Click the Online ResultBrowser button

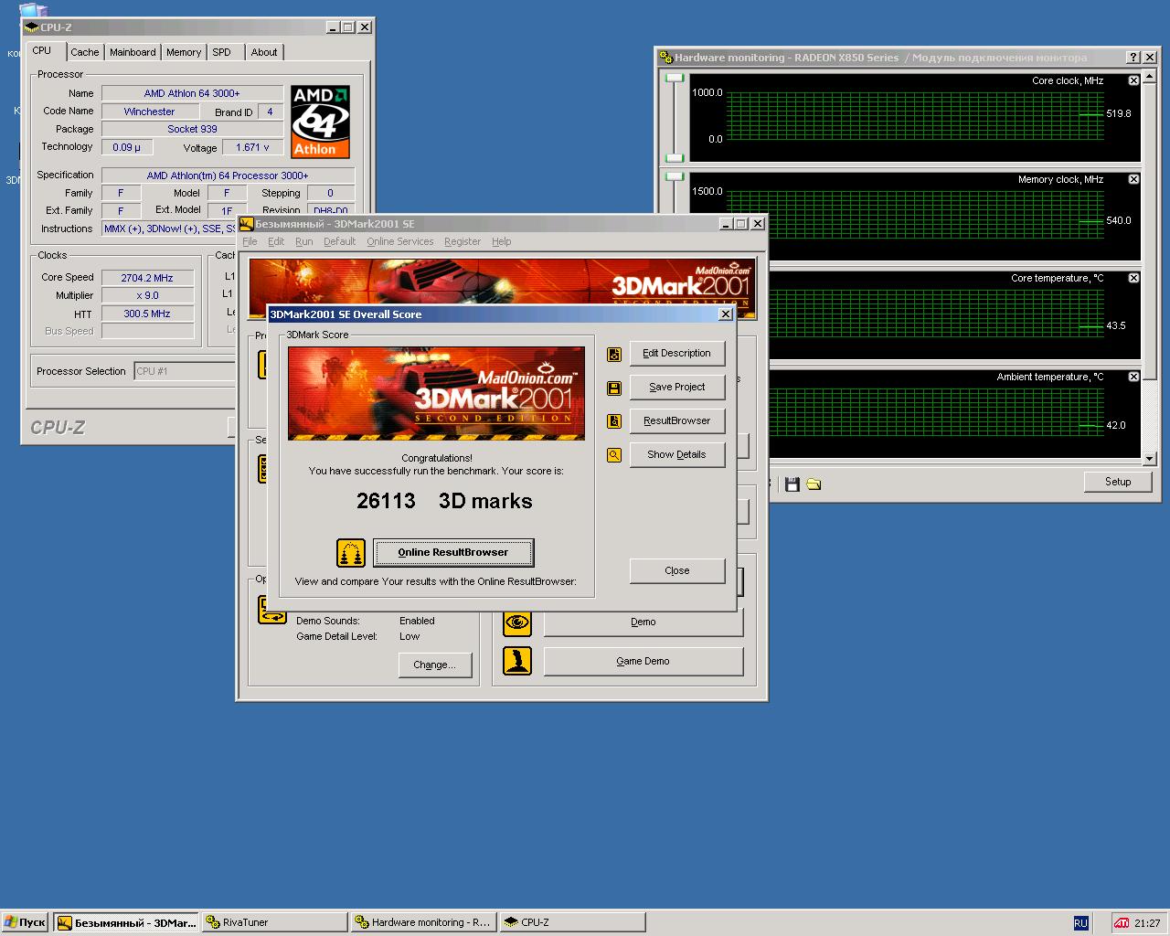click(x=453, y=552)
